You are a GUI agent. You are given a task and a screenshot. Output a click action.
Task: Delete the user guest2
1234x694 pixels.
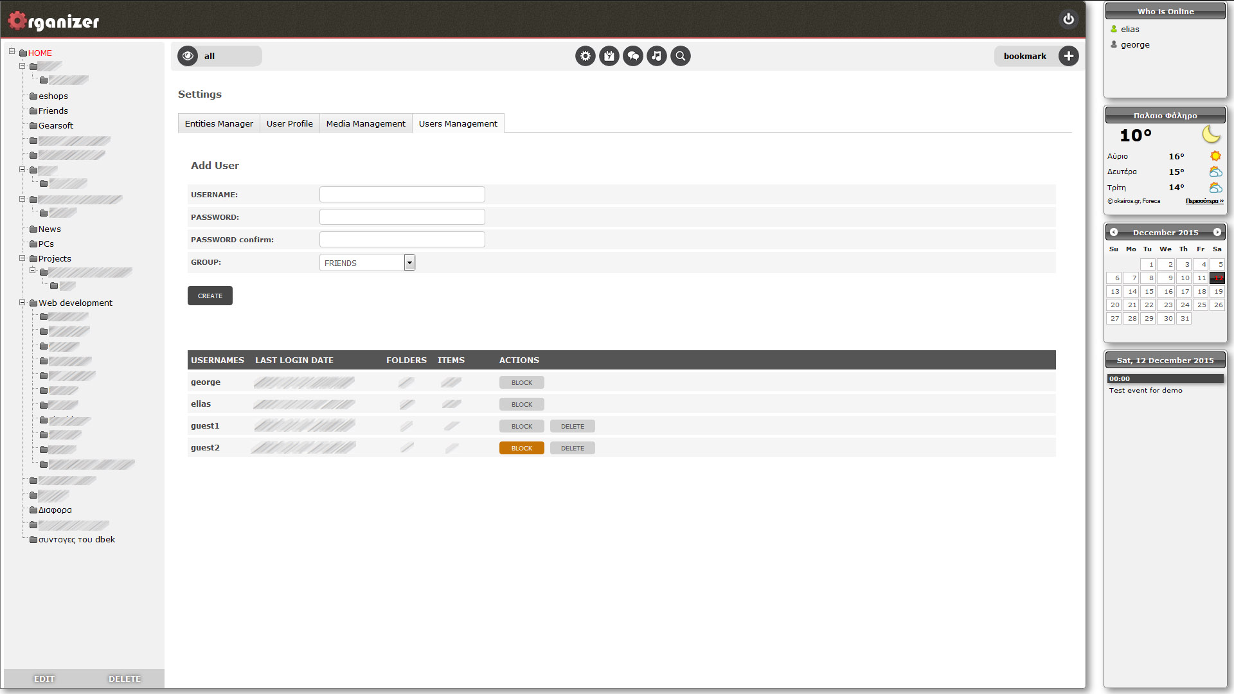pos(572,448)
